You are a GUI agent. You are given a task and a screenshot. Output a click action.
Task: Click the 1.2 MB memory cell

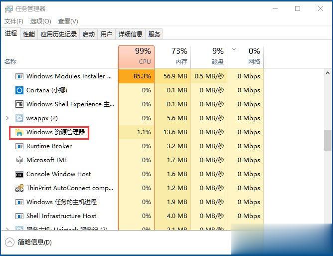point(172,188)
